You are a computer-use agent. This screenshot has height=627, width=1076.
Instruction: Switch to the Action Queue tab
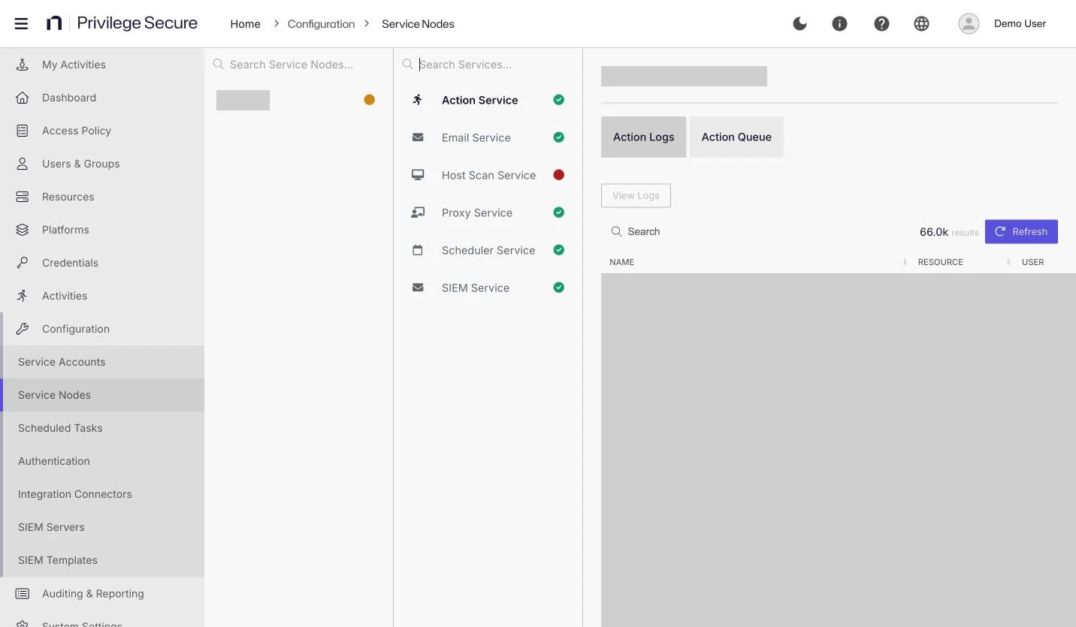pyautogui.click(x=736, y=137)
